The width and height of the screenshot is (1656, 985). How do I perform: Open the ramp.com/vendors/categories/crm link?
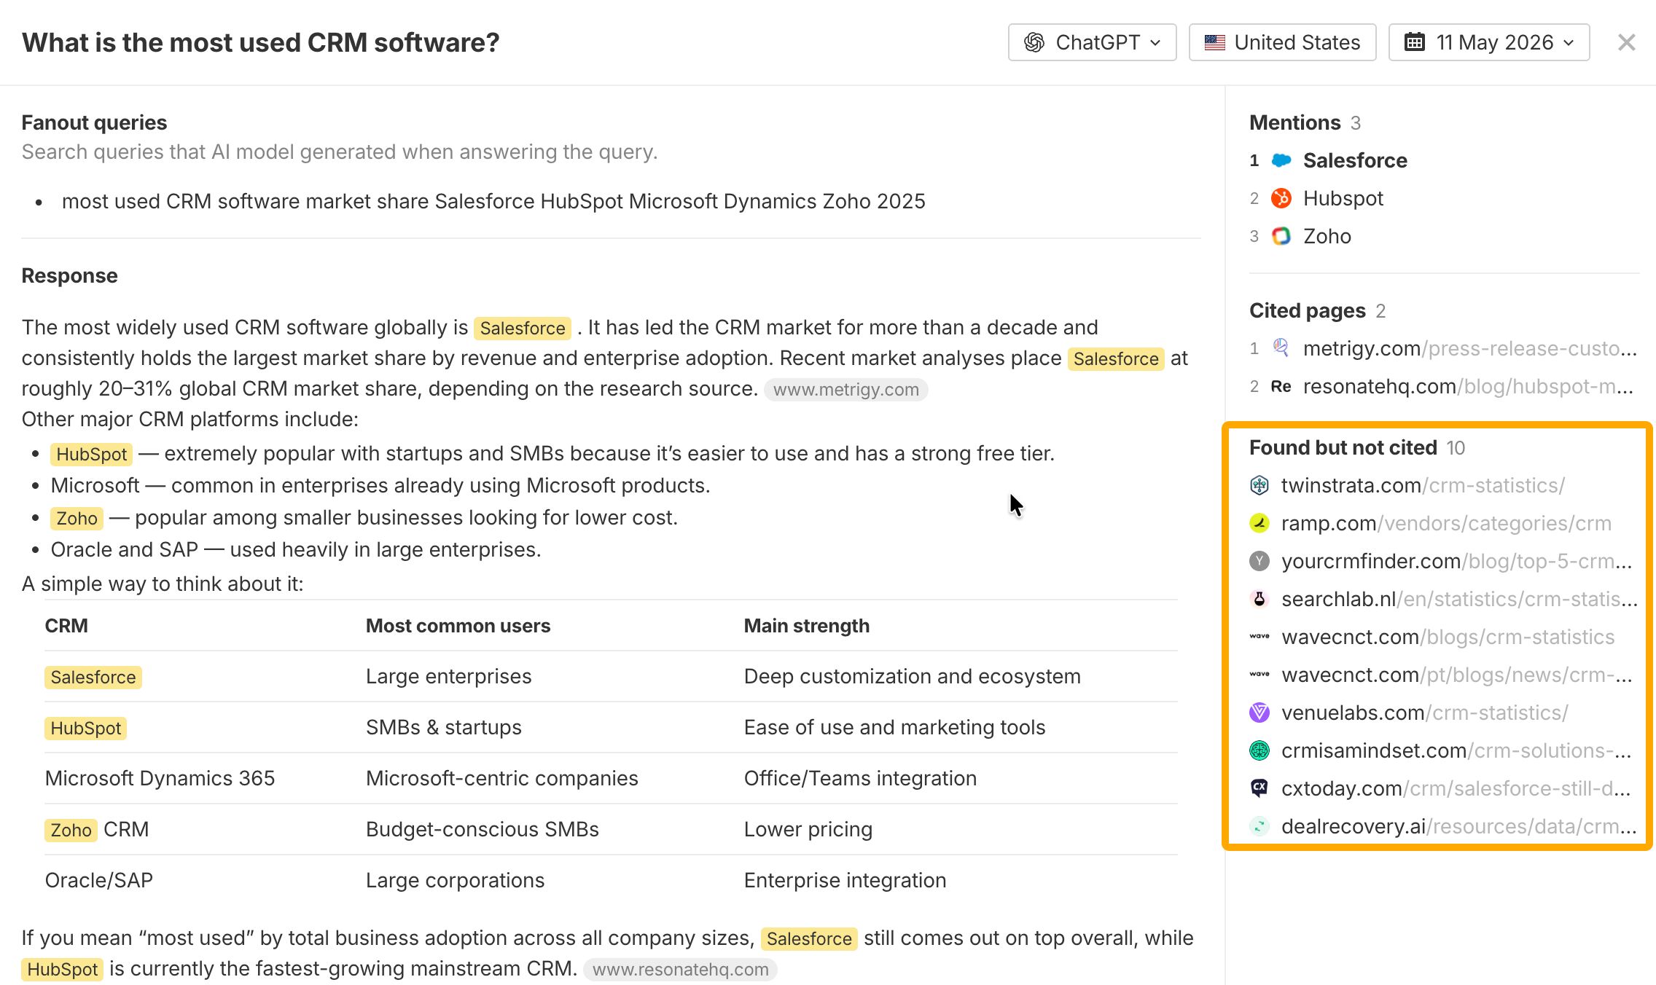1446,523
